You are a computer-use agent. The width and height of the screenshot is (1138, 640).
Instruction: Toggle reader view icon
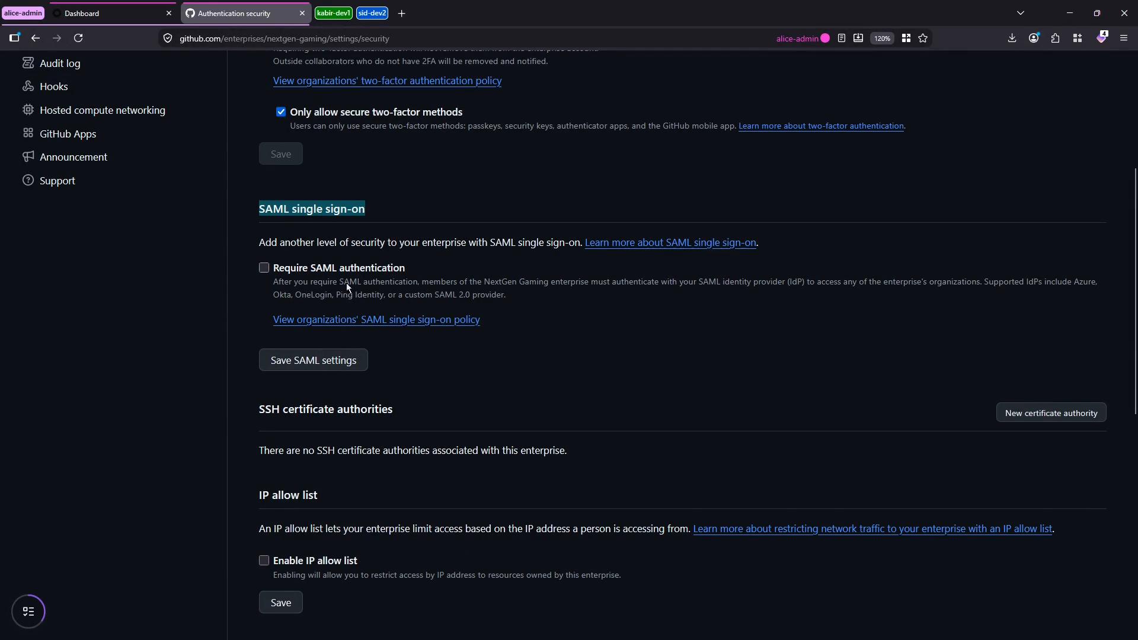coord(842,39)
